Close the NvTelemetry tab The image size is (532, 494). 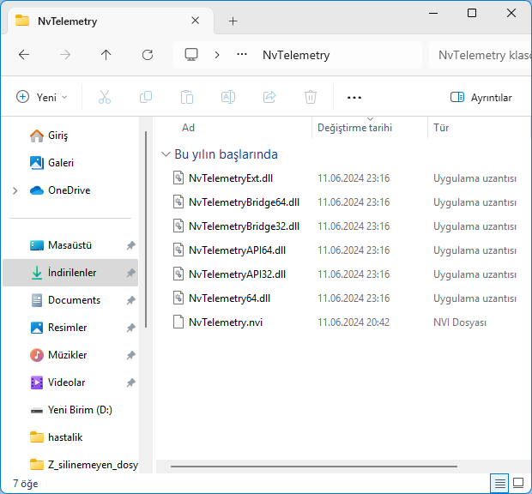coord(195,21)
